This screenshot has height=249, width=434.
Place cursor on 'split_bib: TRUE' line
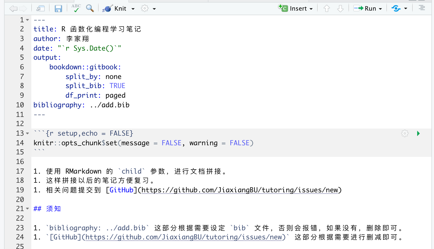click(95, 86)
